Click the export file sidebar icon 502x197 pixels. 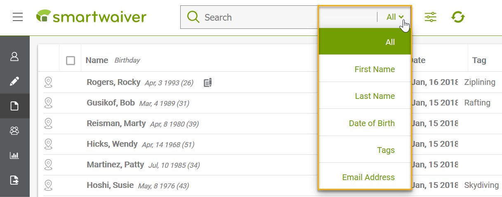(14, 180)
